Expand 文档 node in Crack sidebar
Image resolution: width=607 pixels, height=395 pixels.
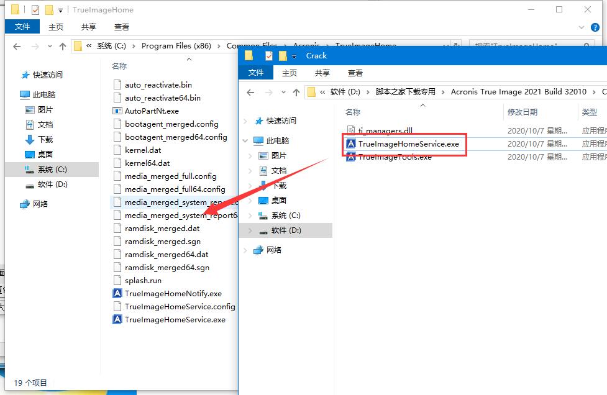[x=250, y=171]
